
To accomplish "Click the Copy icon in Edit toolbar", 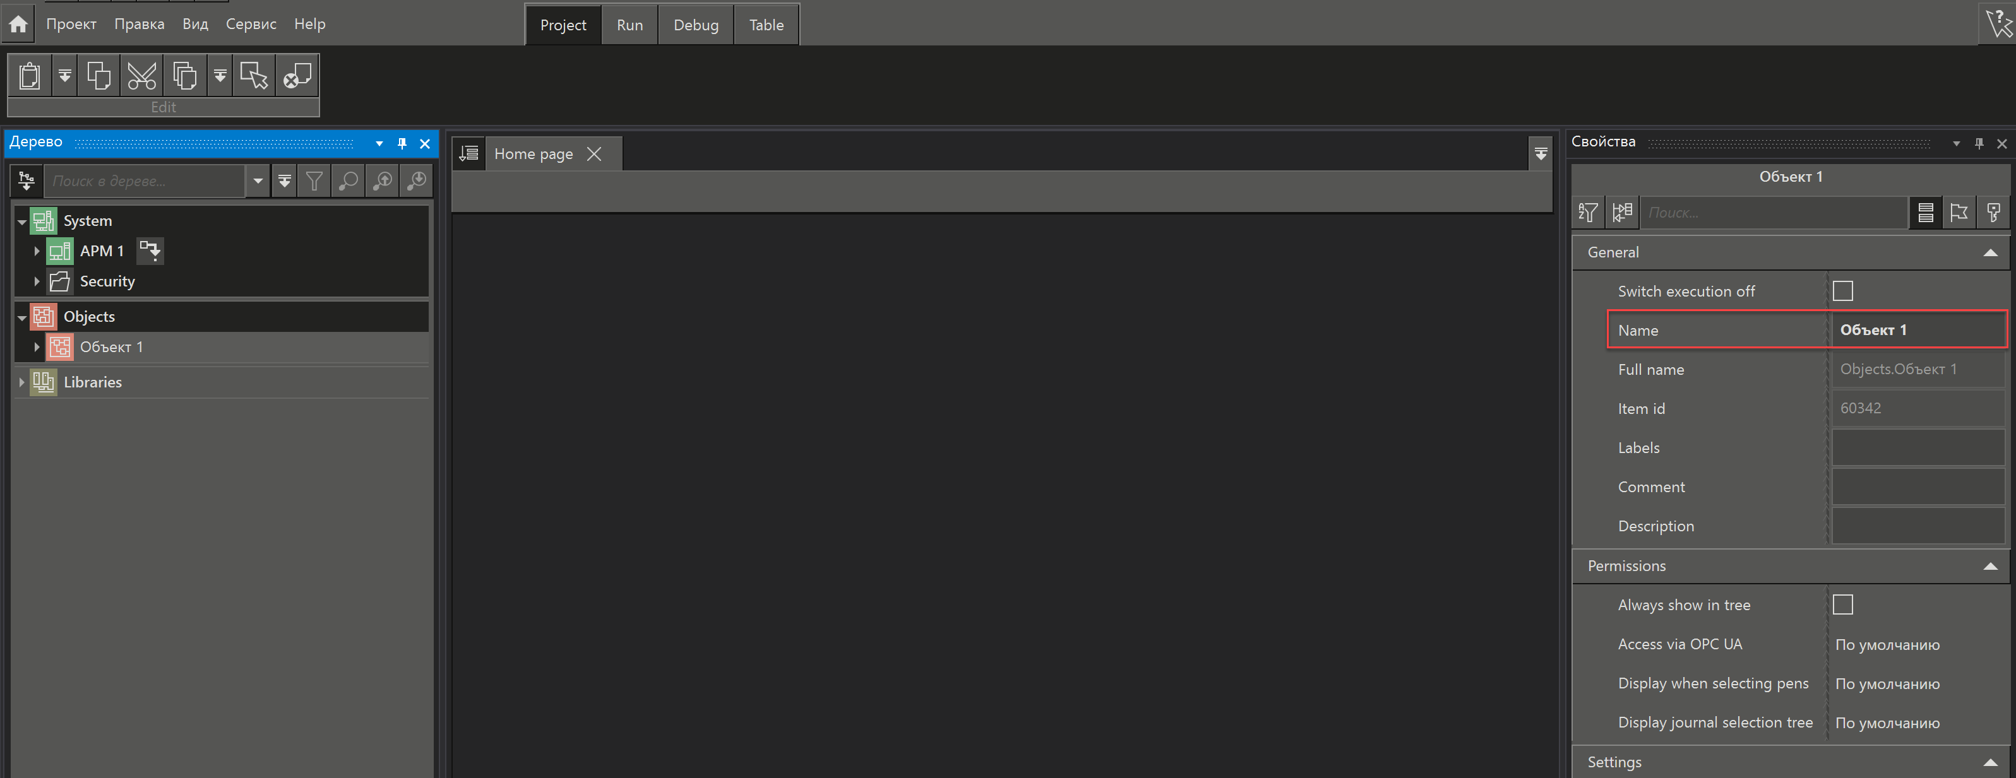I will coord(98,76).
